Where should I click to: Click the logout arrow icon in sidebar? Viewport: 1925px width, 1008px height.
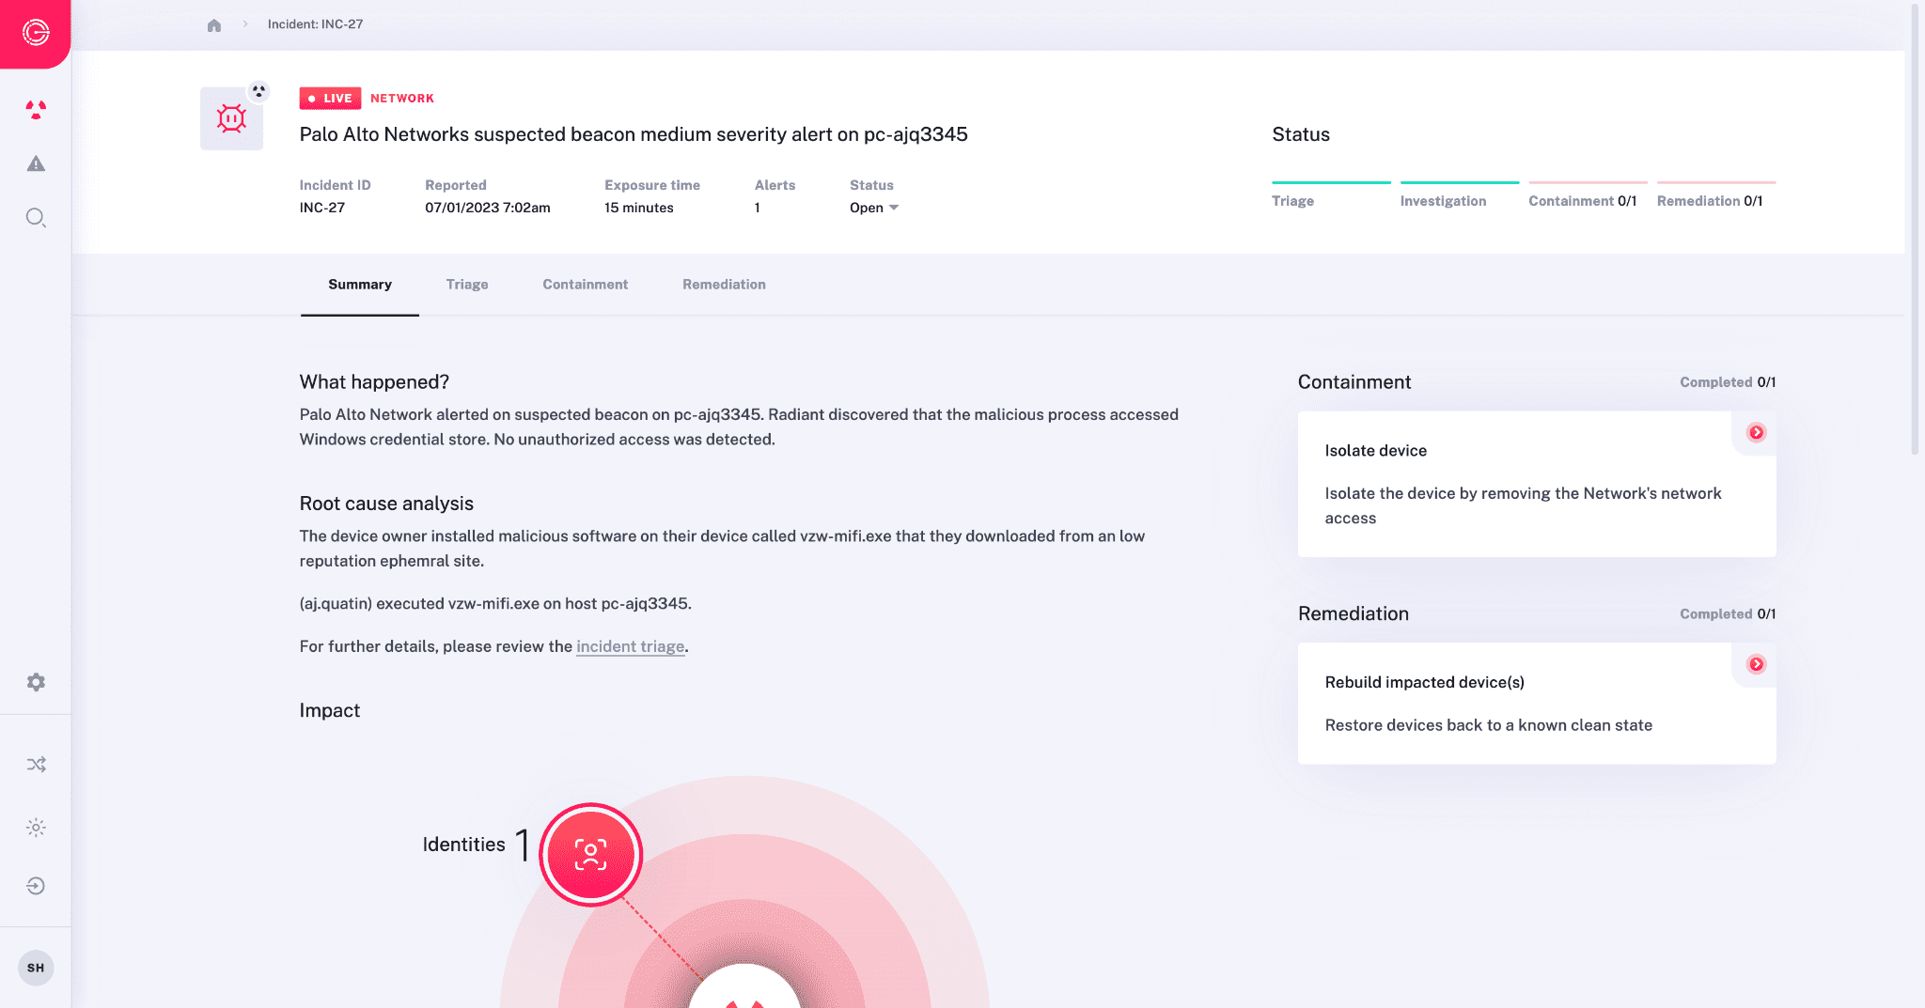36,886
